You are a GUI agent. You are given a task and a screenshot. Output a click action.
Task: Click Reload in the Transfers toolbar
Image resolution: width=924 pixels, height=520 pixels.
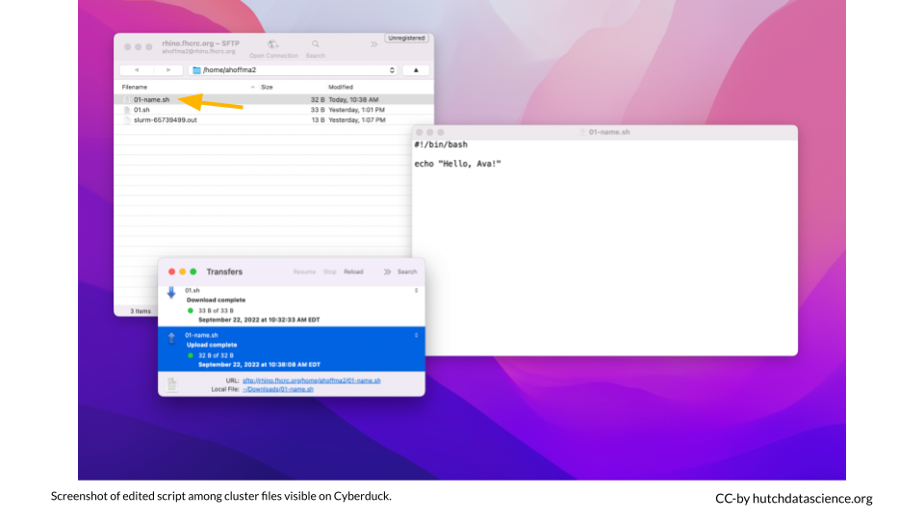tap(353, 272)
